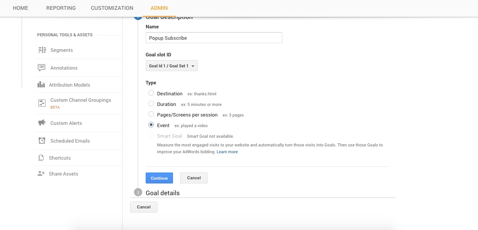Screen dimensions: 478x230
Task: Open Attribution Models link
Action: (x=69, y=85)
